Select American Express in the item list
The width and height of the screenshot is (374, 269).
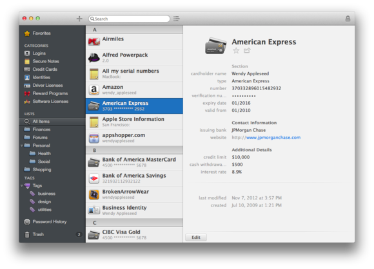coord(134,106)
